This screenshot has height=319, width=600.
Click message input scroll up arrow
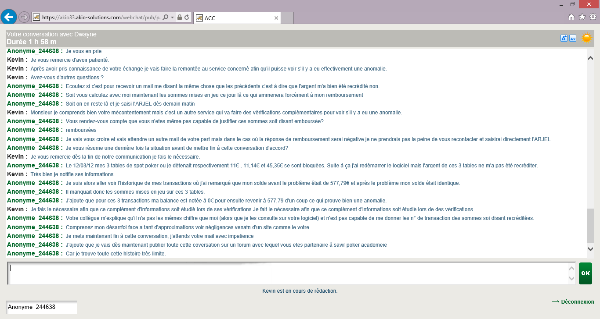tap(571, 268)
